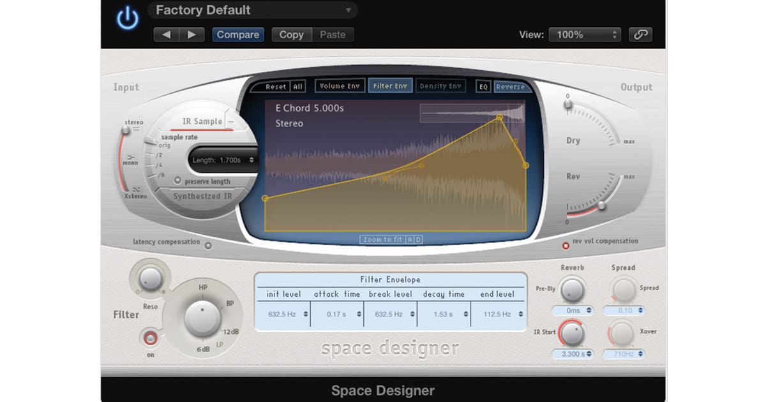This screenshot has height=402, width=766.
Task: Adjust the attack time 0.17 s stepper
Action: pyautogui.click(x=358, y=314)
